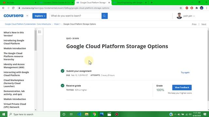This screenshot has height=117, width=209.
Task: Click the Coursera logo
Action: pos(13,16)
